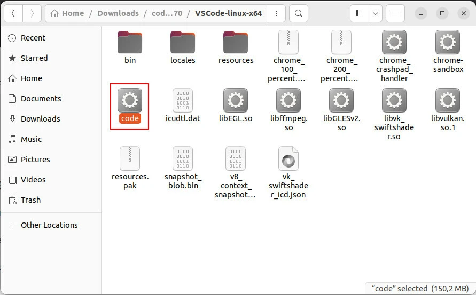Select the bin folder
476x295 pixels.
(130, 43)
